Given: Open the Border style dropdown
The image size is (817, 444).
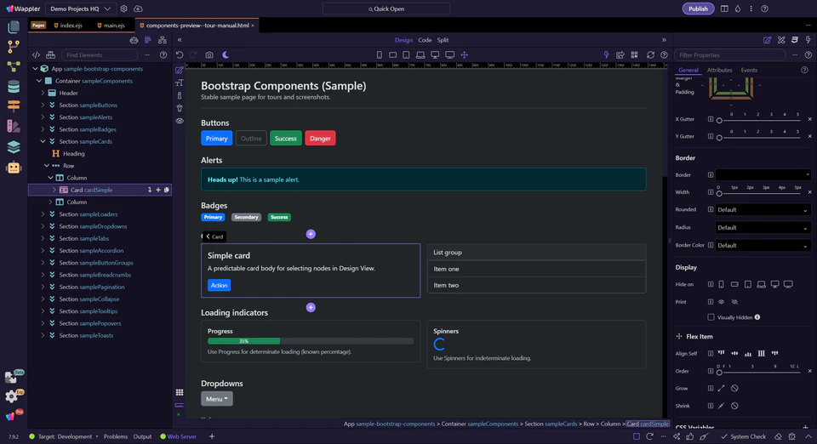Looking at the screenshot, I should point(763,175).
